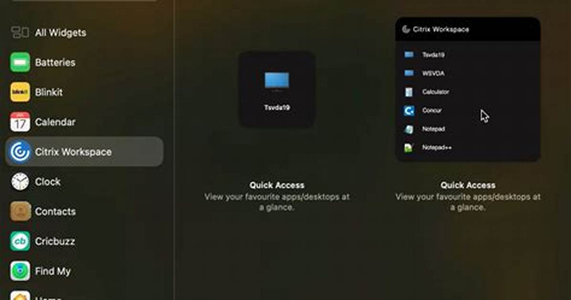Open Blinkit widgets list
The height and width of the screenshot is (300, 571).
[x=49, y=92]
